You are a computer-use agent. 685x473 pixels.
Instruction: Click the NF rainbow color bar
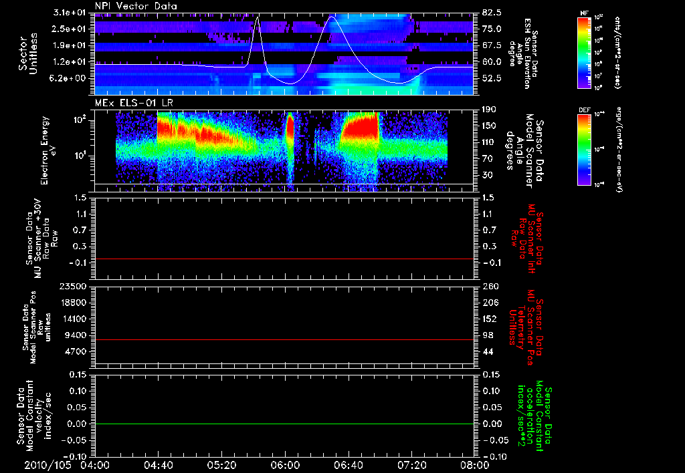(x=585, y=52)
